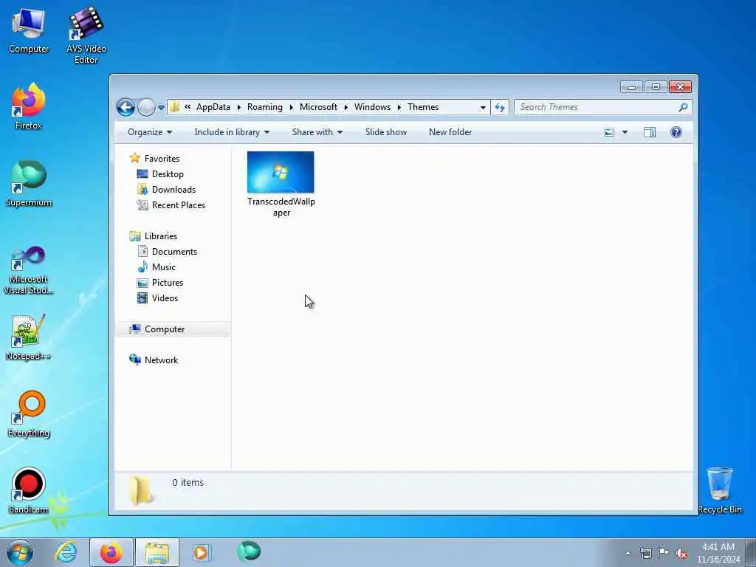Expand the arrow after Roaming breadcrumb
The width and height of the screenshot is (756, 567).
(x=291, y=107)
